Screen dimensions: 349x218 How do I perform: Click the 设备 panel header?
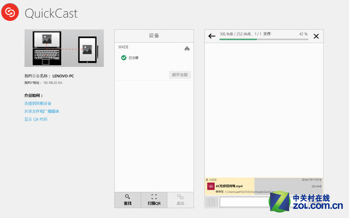coord(154,35)
